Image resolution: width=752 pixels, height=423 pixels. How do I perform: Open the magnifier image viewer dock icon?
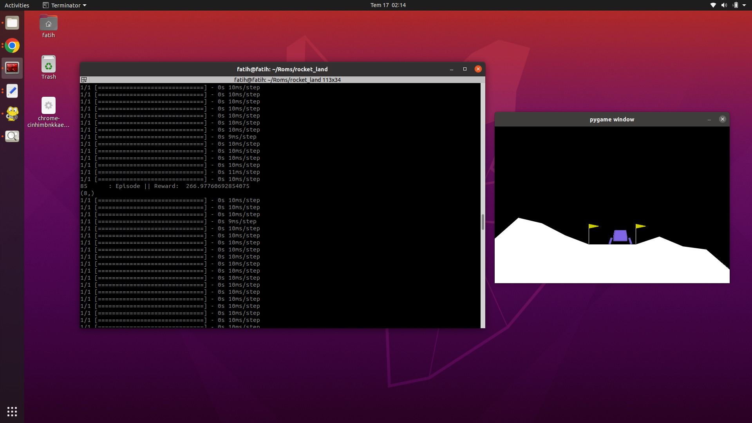pyautogui.click(x=12, y=136)
